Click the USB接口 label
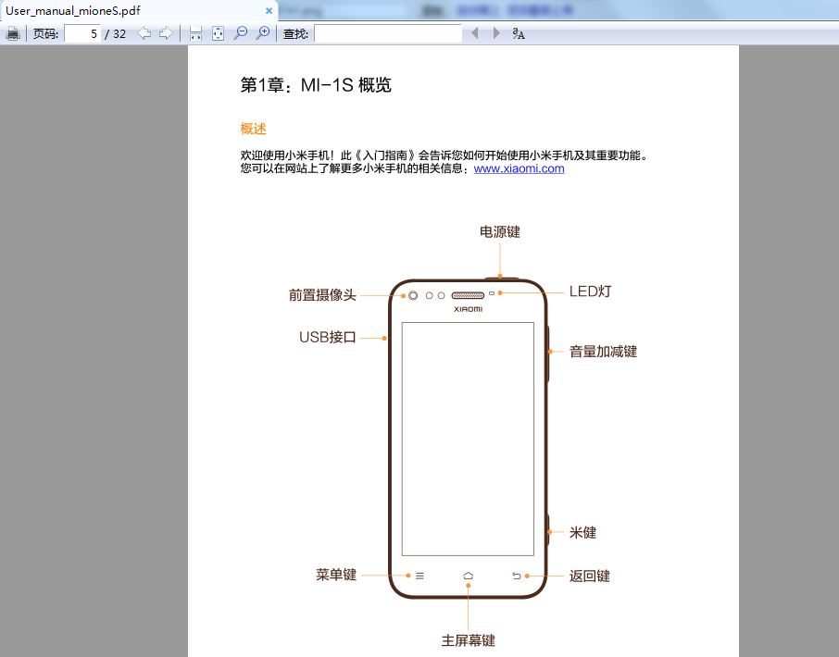Image resolution: width=839 pixels, height=657 pixels. [328, 338]
